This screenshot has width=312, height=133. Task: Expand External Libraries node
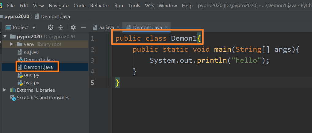(x=5, y=90)
